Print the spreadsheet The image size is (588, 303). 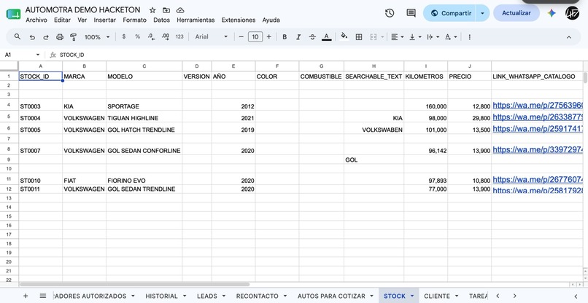(60, 37)
